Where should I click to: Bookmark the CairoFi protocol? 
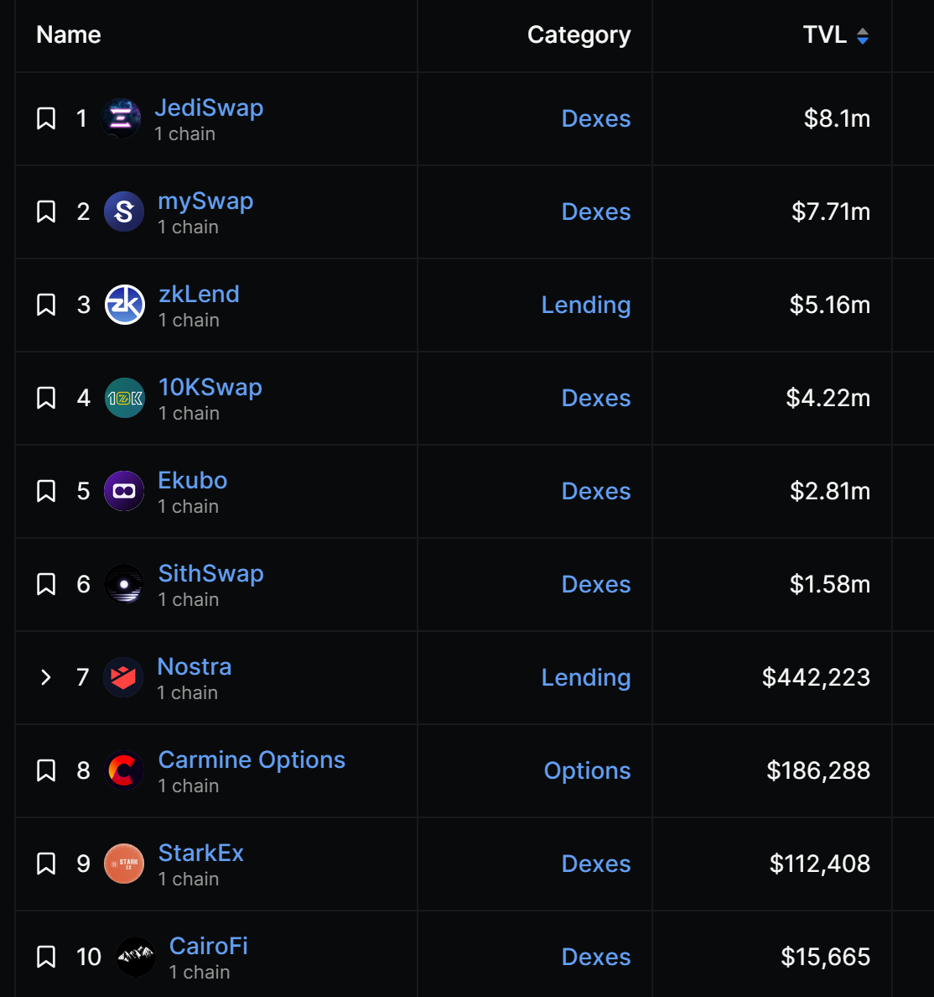[46, 957]
